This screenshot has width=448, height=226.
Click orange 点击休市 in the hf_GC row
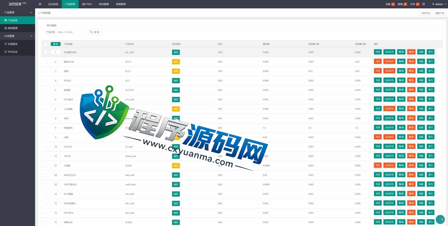389,61
